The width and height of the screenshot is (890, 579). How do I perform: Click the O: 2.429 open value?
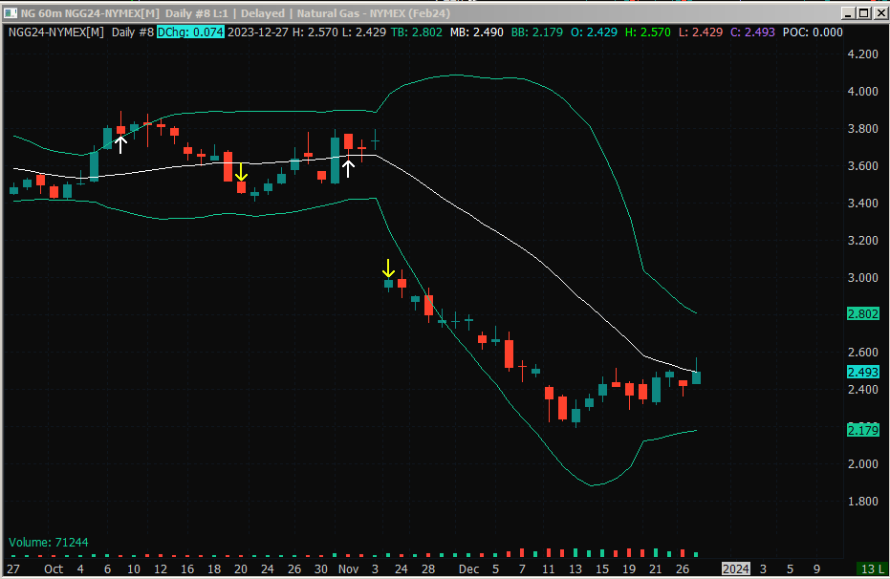[x=594, y=32]
